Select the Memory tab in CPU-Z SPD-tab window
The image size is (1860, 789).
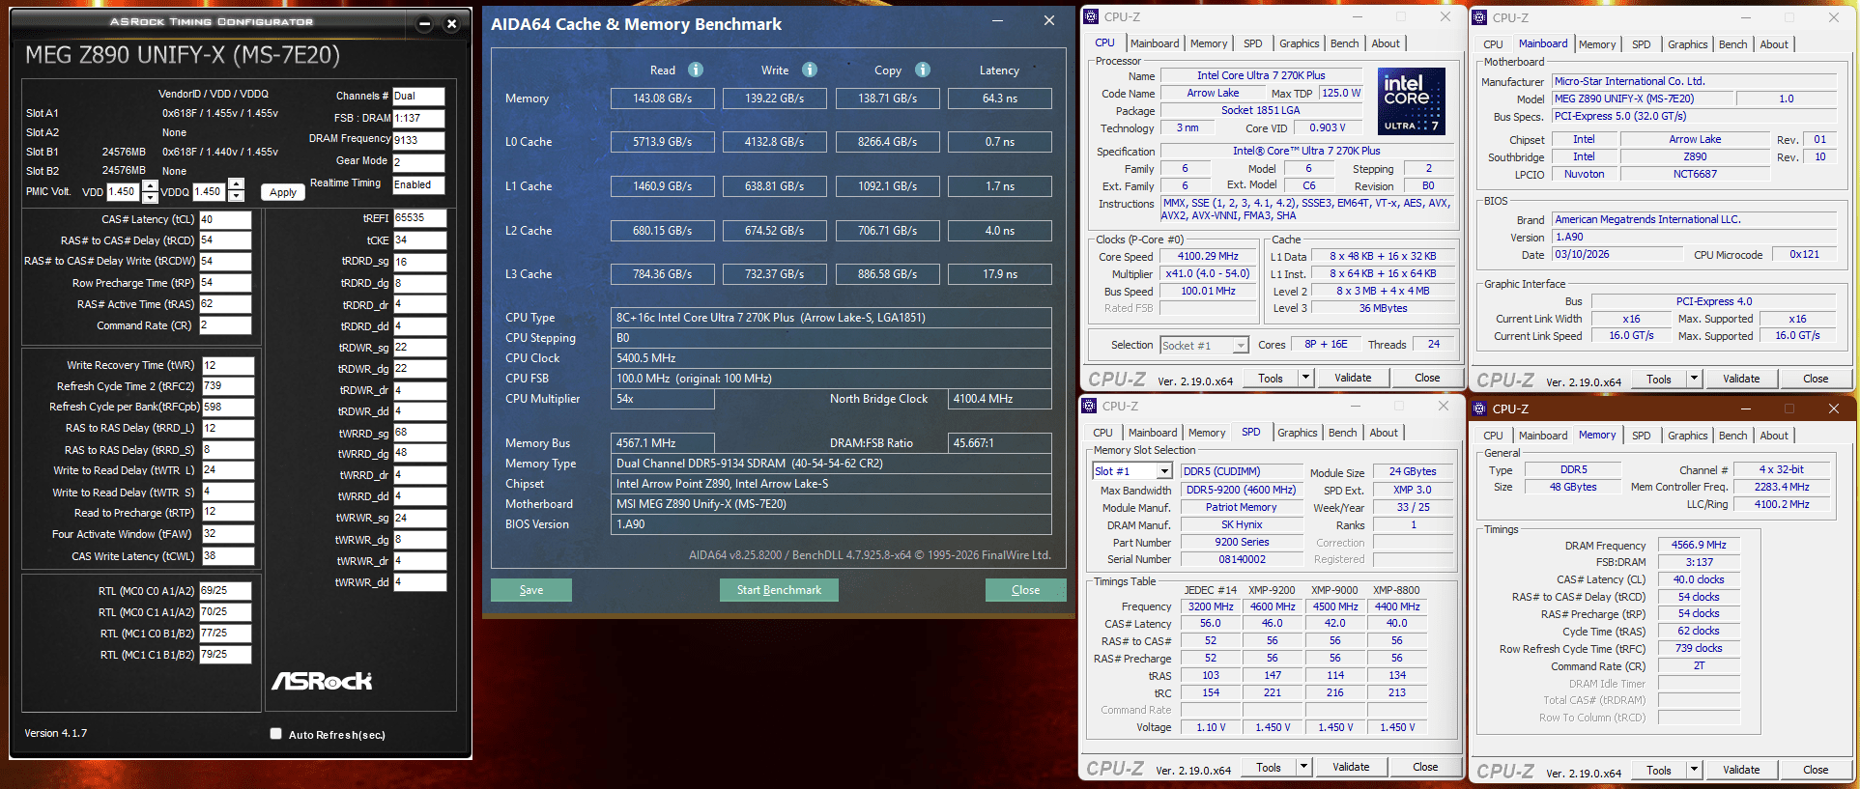click(1207, 433)
